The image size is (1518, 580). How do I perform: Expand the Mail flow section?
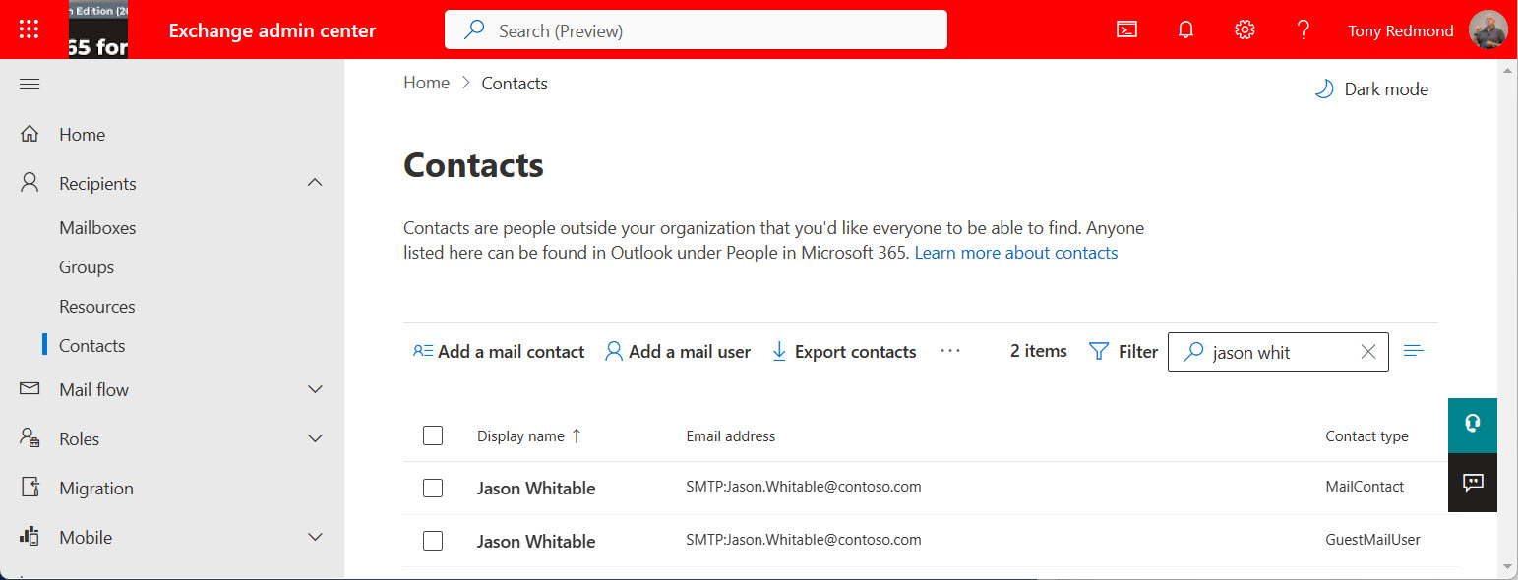[315, 389]
